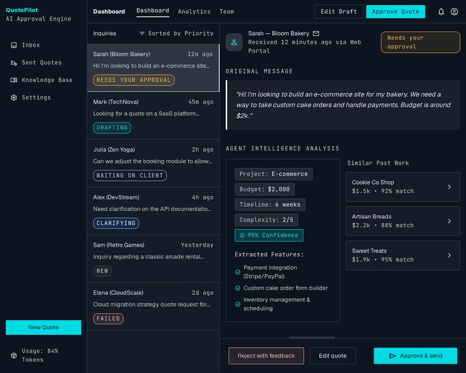Open Settings in the sidebar
Image resolution: width=466 pixels, height=373 pixels.
31,98
